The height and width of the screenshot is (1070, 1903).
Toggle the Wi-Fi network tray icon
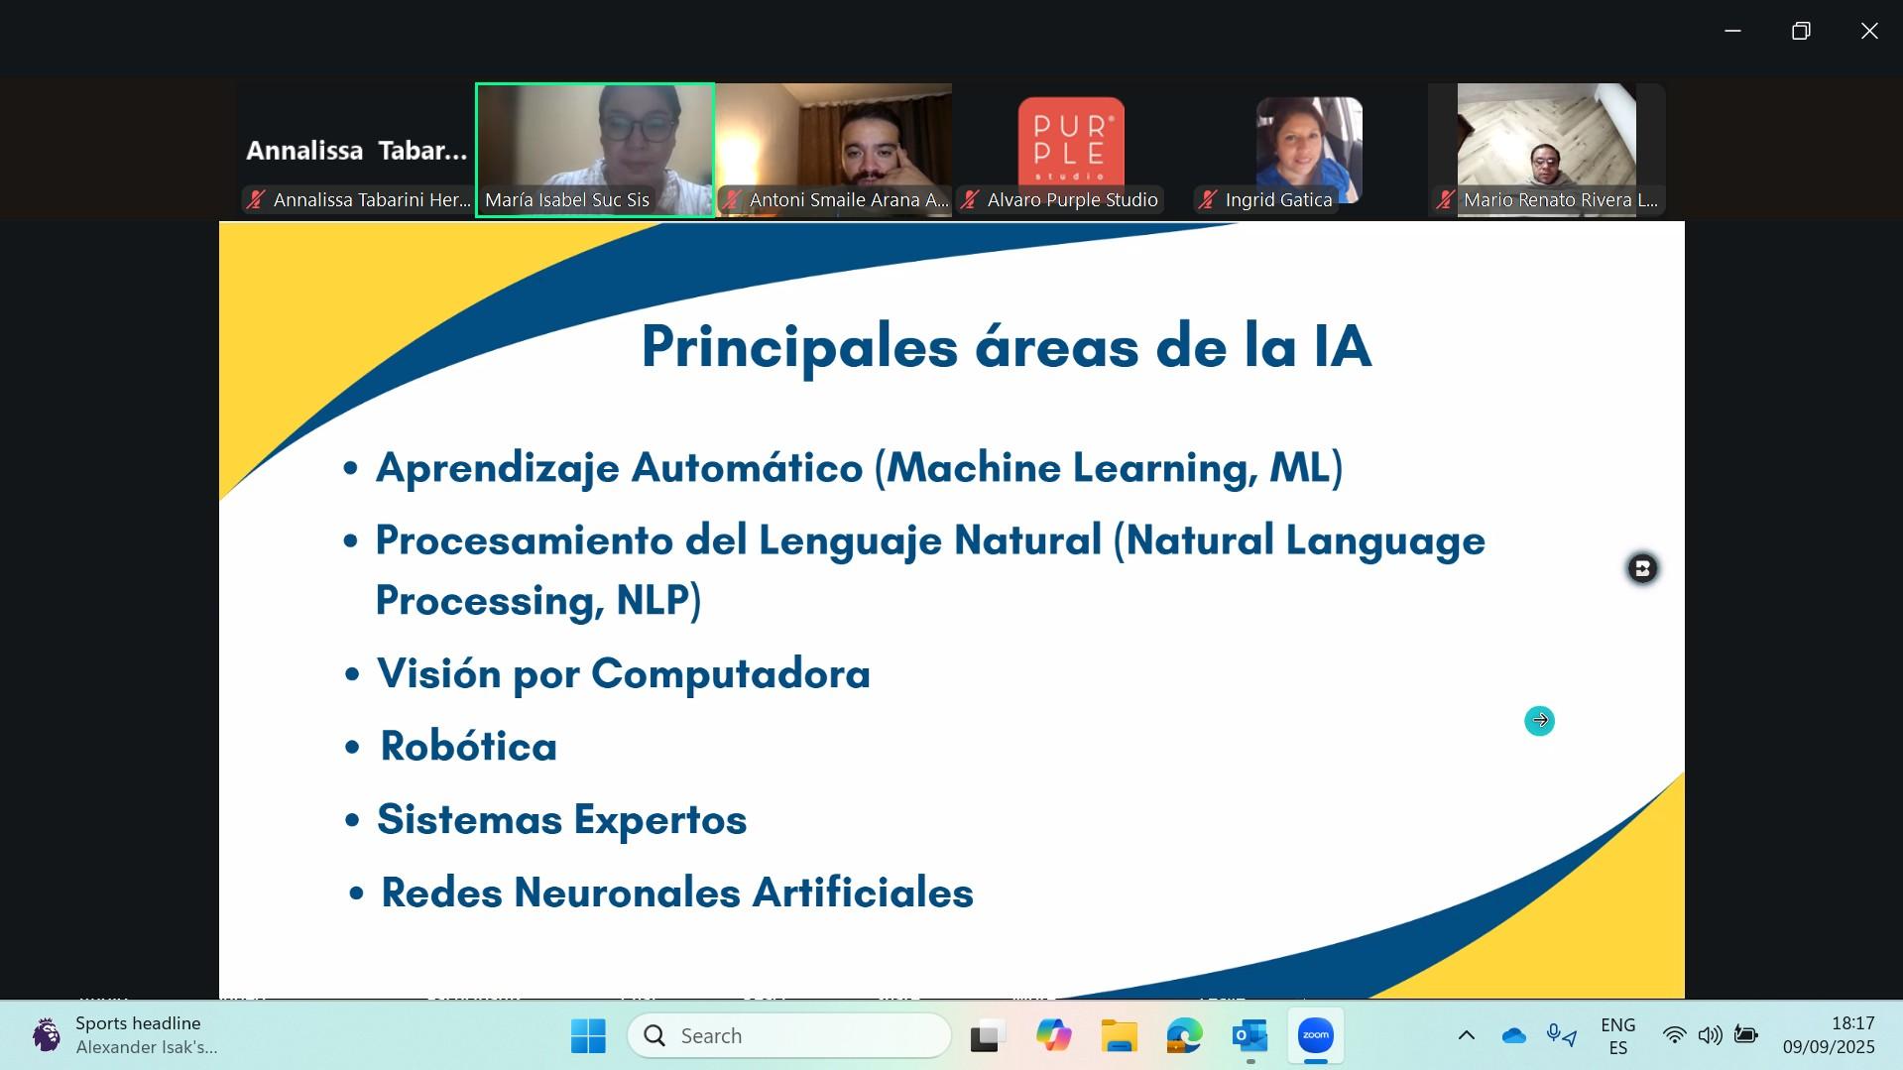click(x=1674, y=1036)
